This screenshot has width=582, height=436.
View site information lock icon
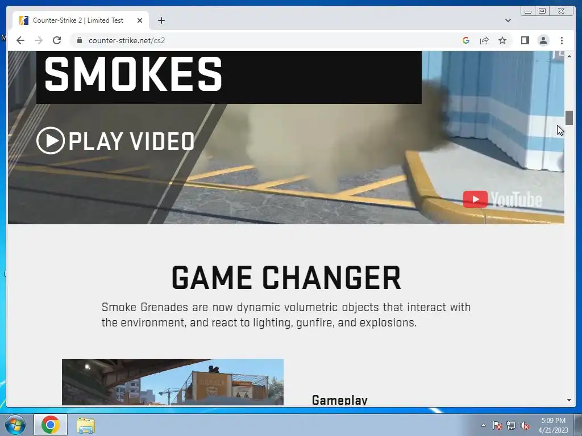tap(80, 40)
